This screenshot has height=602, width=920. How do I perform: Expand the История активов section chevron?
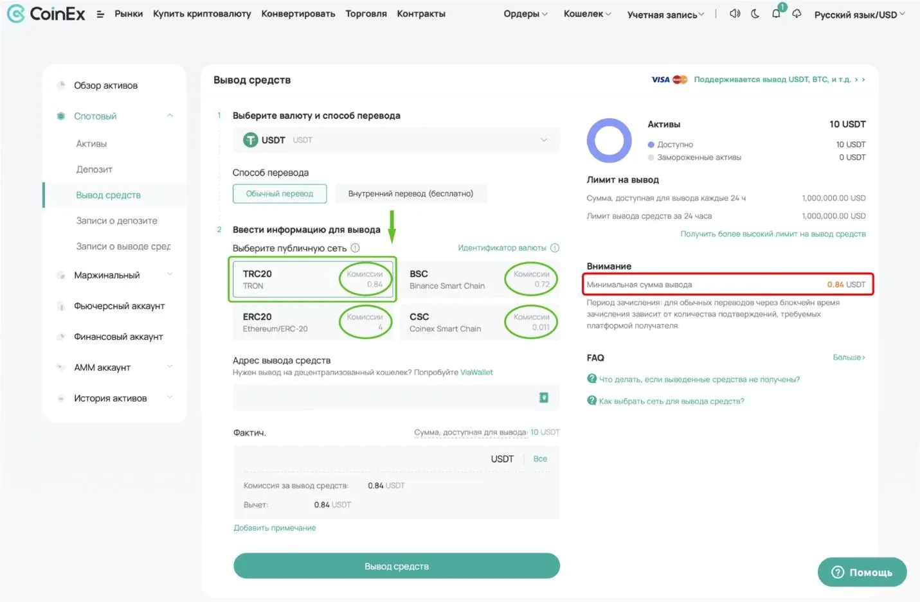pos(170,398)
